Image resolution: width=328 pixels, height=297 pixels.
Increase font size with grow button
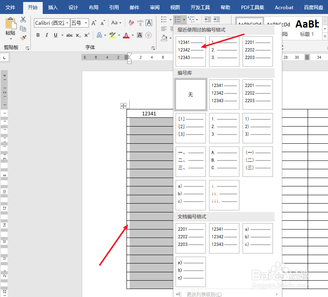tap(94, 23)
